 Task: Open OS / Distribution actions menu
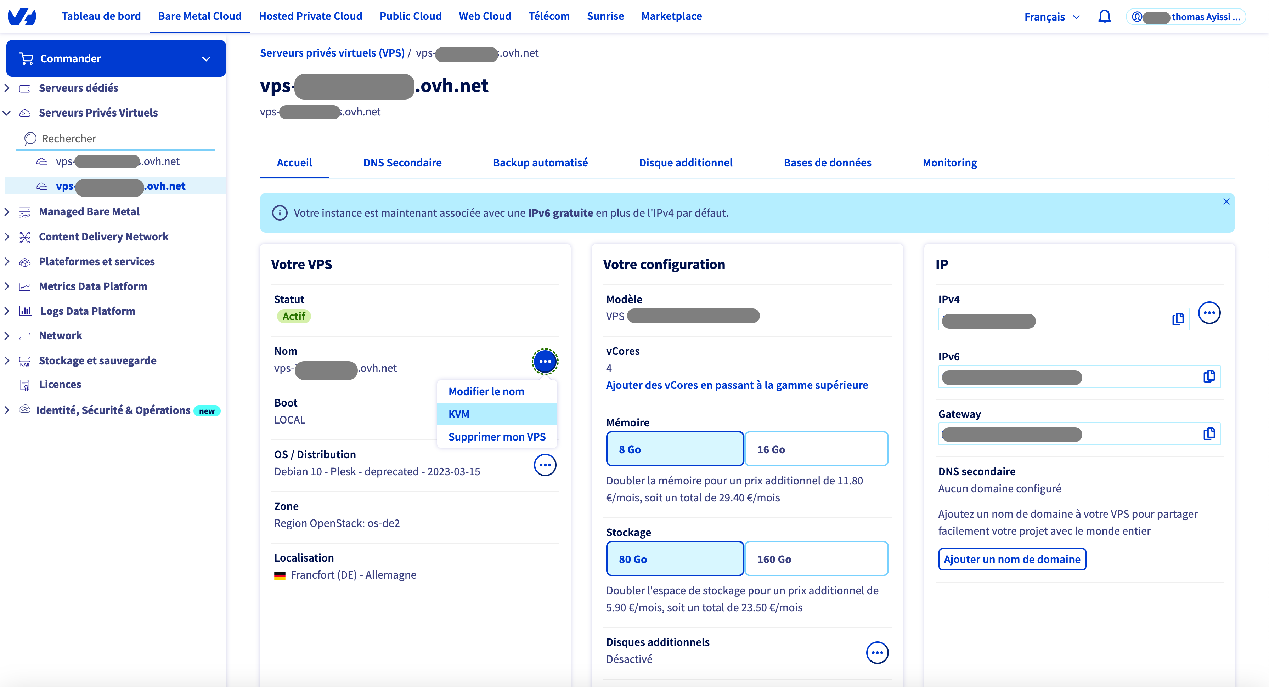545,465
